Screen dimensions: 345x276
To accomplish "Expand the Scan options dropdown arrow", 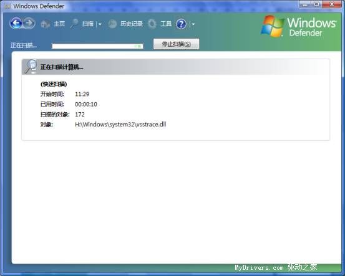I will 100,24.
